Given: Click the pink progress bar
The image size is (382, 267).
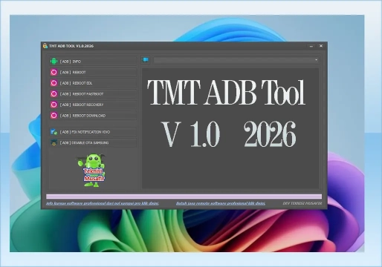Looking at the screenshot, I should 184,197.
